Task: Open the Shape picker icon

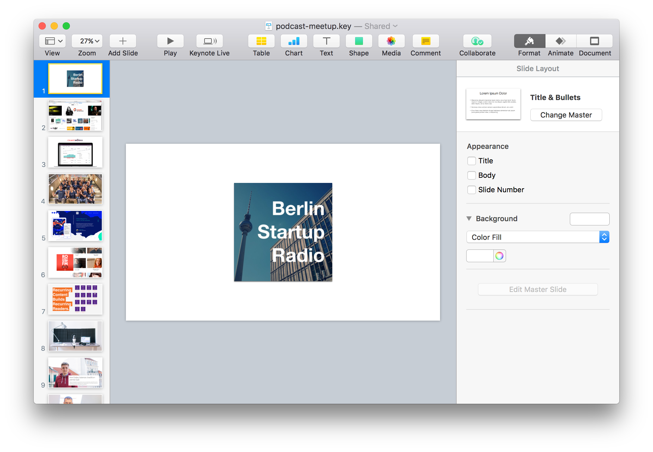Action: (359, 41)
